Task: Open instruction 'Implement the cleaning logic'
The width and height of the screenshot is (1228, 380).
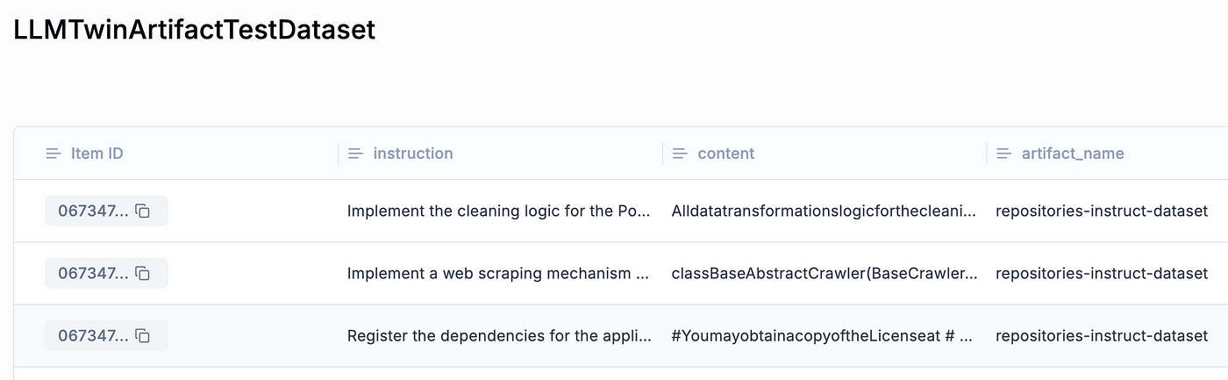Action: [499, 211]
